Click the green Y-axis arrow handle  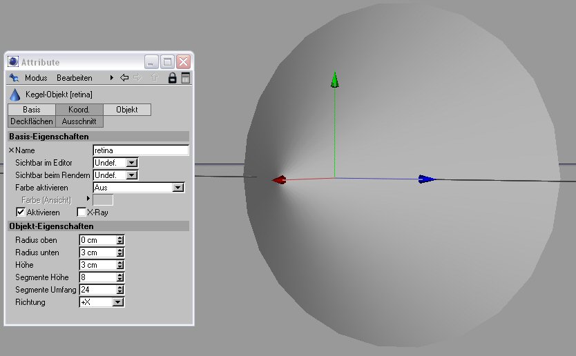[x=335, y=80]
